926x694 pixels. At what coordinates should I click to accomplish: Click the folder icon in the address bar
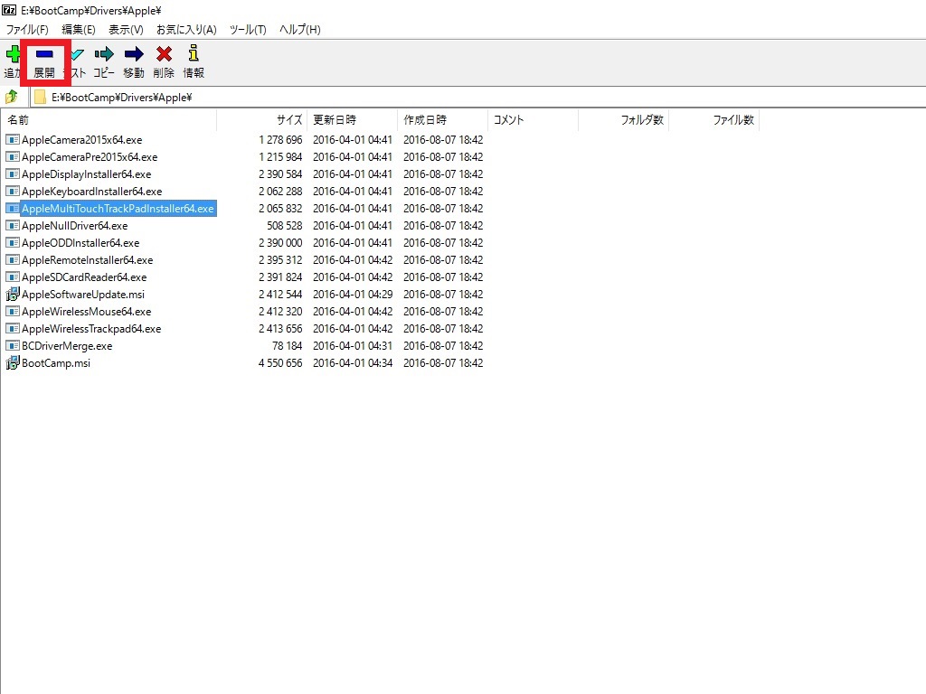tap(40, 97)
